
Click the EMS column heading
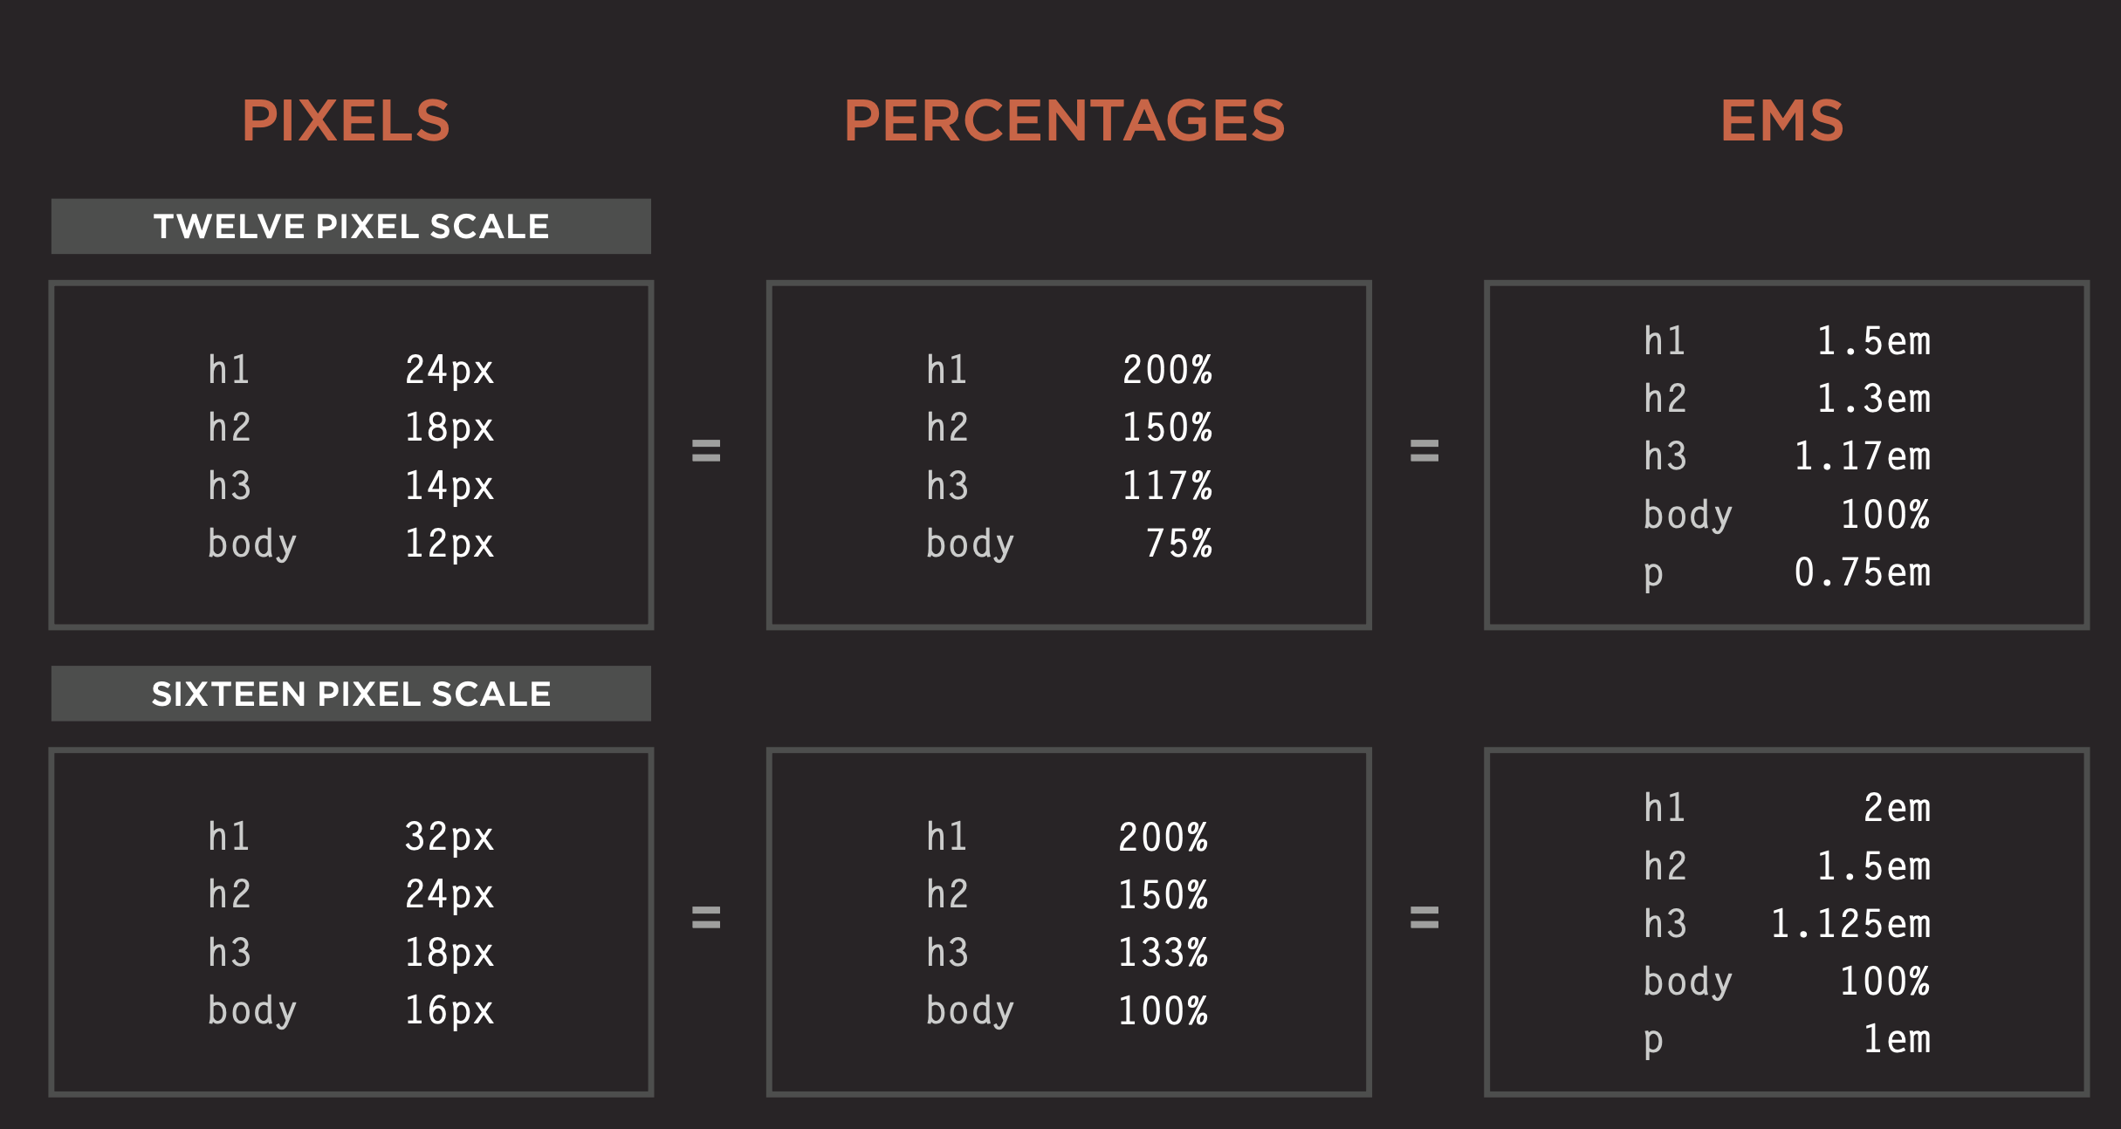click(x=1781, y=120)
